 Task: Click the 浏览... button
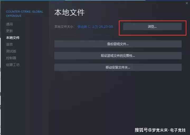(152, 27)
